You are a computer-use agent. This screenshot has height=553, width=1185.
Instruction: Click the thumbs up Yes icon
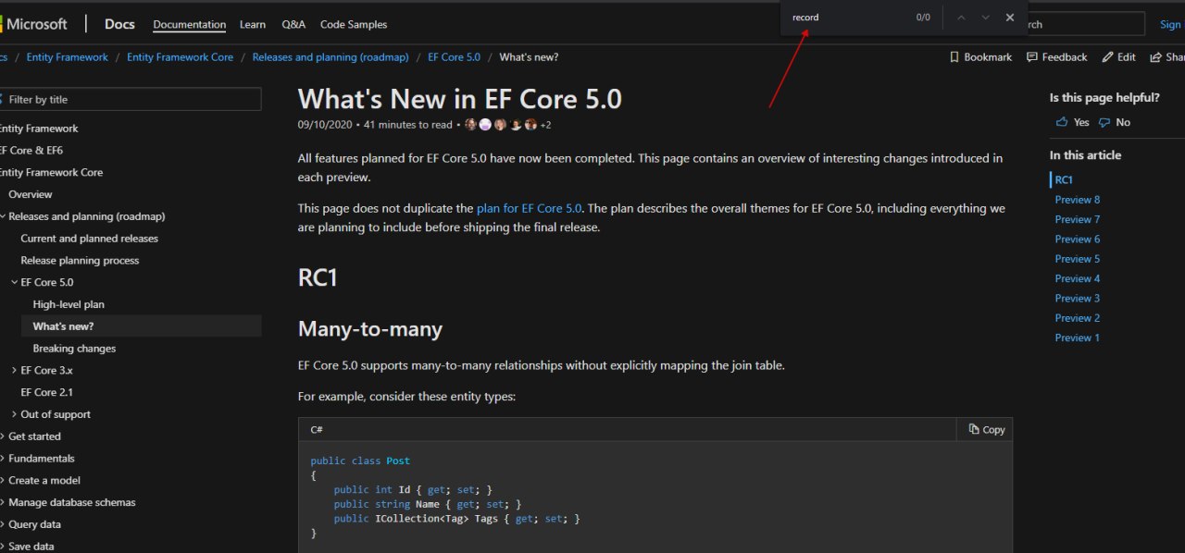click(x=1061, y=122)
